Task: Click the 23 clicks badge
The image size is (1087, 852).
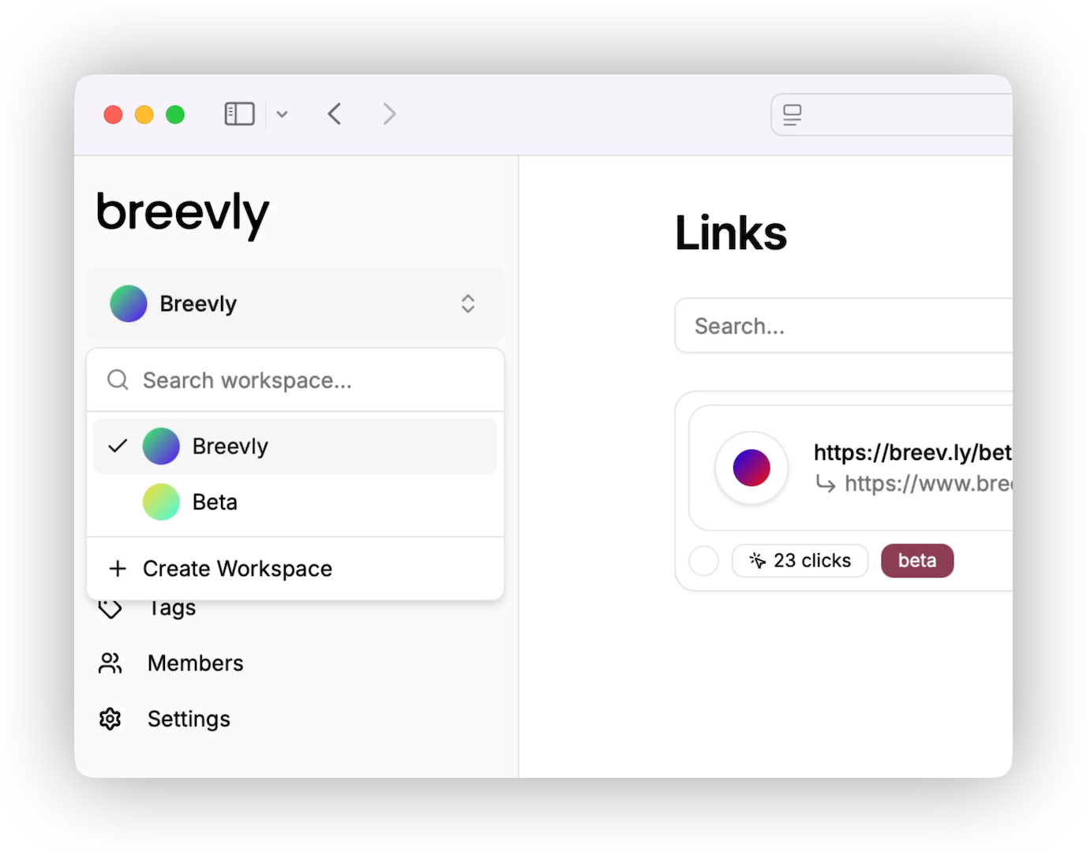Action: point(800,561)
